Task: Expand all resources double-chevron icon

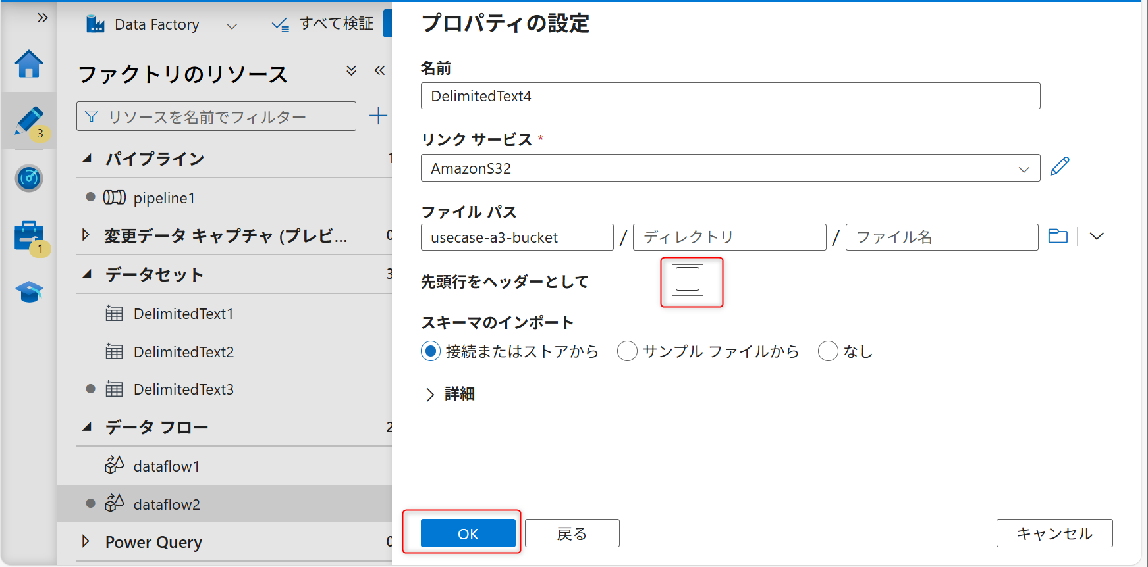Action: (351, 70)
